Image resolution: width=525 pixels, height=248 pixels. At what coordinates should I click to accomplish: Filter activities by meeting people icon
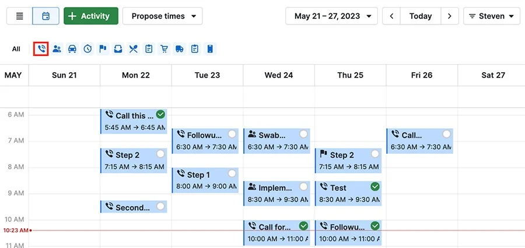[x=57, y=49]
